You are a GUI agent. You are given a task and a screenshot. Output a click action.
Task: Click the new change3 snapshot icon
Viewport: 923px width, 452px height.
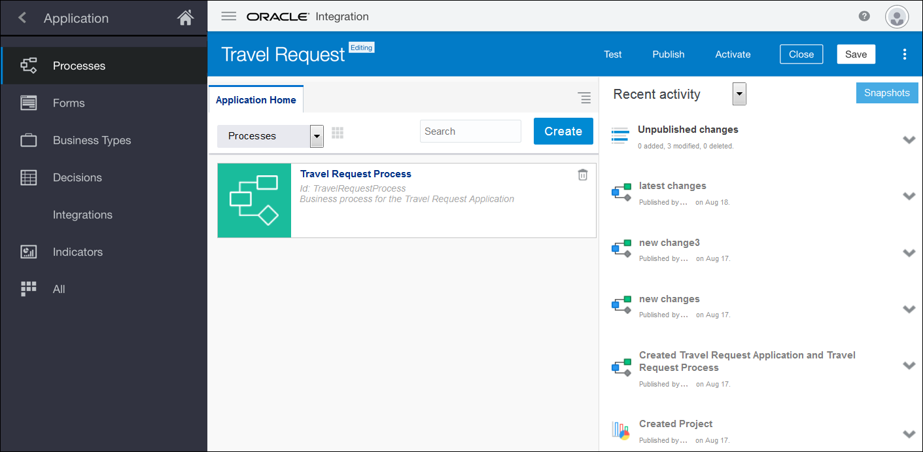pyautogui.click(x=621, y=249)
